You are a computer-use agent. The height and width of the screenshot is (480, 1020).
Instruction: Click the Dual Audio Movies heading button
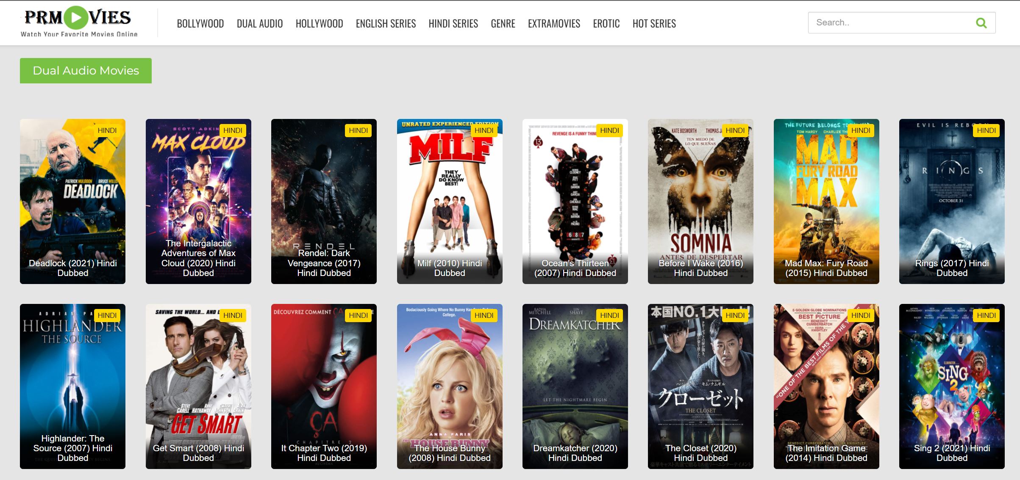[x=86, y=71]
